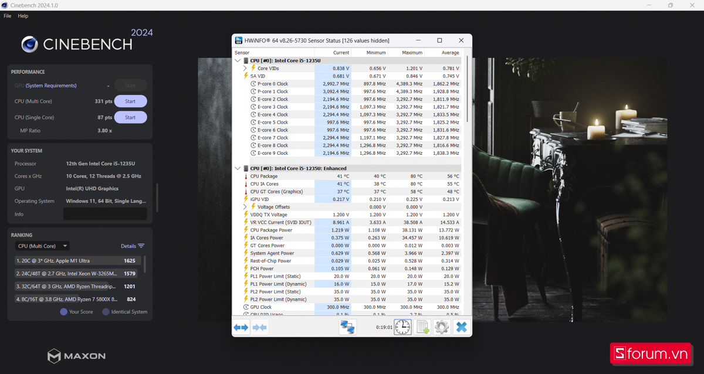
Task: Click the Sensor column header
Action: point(274,53)
